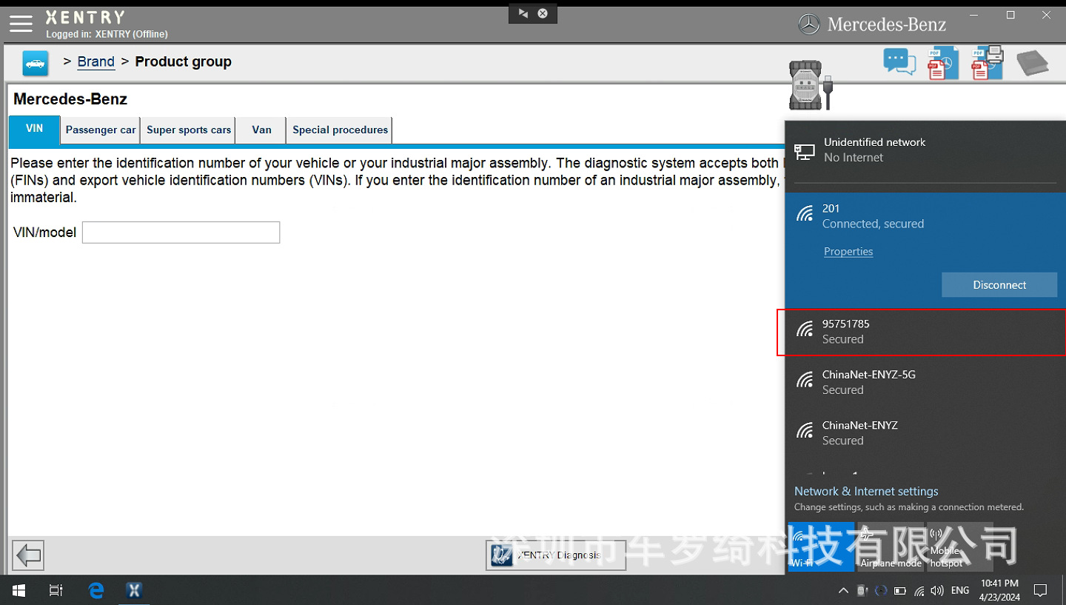This screenshot has height=605, width=1066.
Task: Click the Product group breadcrumb text
Action: tap(183, 61)
